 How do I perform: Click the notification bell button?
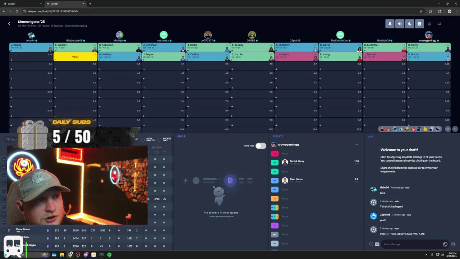(390, 24)
